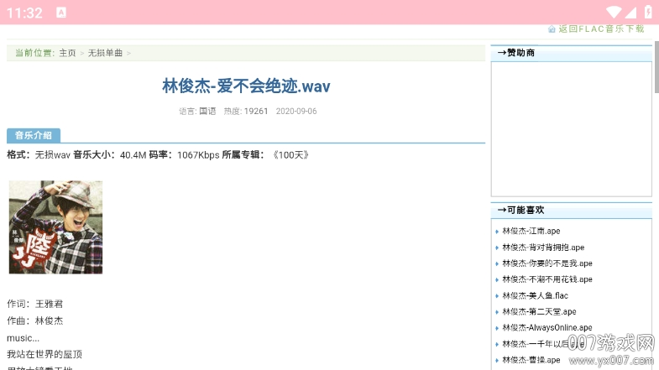Go to 主页 in the breadcrumb
Image resolution: width=659 pixels, height=370 pixels.
click(67, 53)
